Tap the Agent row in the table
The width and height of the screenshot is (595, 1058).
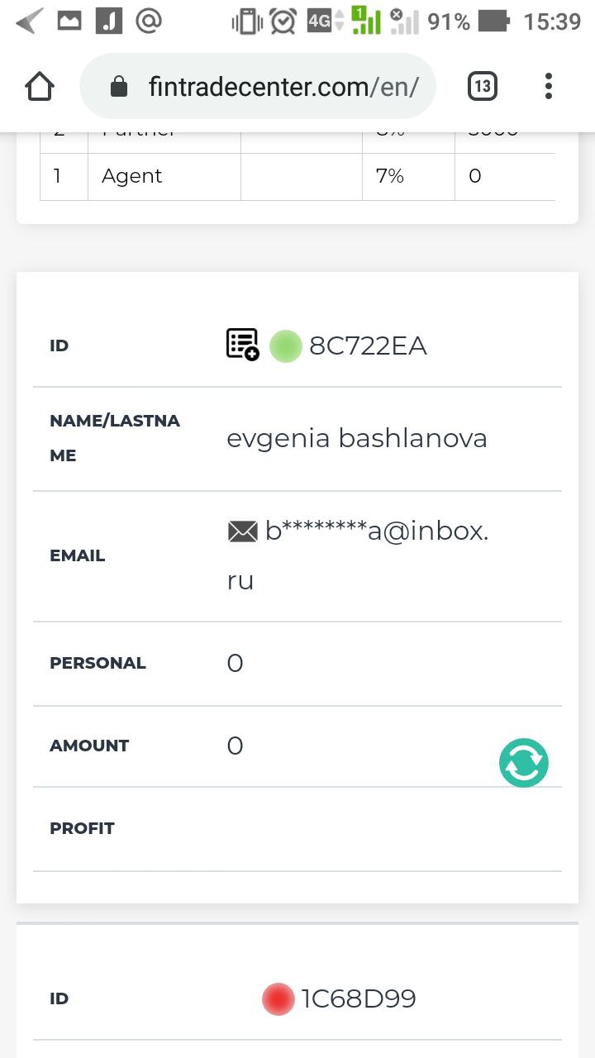coord(297,176)
